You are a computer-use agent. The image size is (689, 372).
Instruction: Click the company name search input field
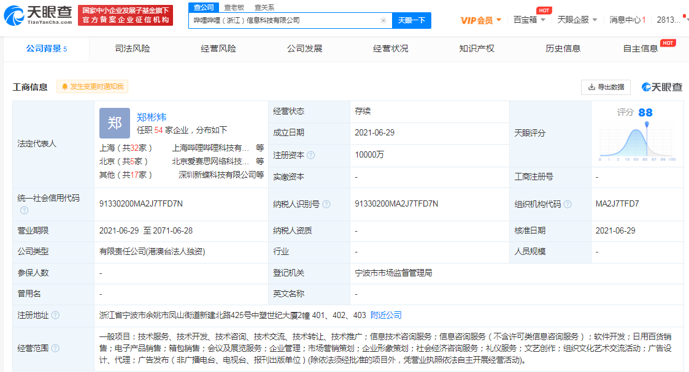[285, 20]
